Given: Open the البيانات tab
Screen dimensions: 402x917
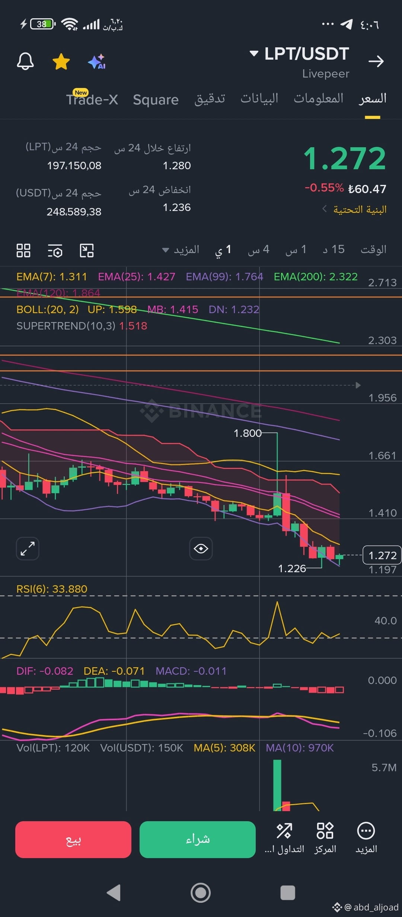Looking at the screenshot, I should (x=259, y=98).
